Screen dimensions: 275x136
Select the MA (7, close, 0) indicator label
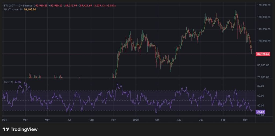point(13,9)
